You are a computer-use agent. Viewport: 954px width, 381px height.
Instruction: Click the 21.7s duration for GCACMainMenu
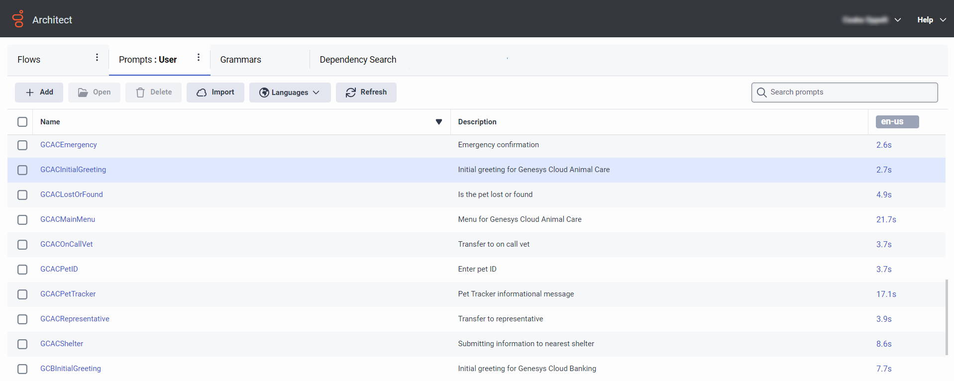886,220
